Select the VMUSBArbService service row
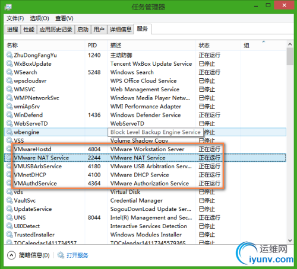297x269 pixels. 145,166
